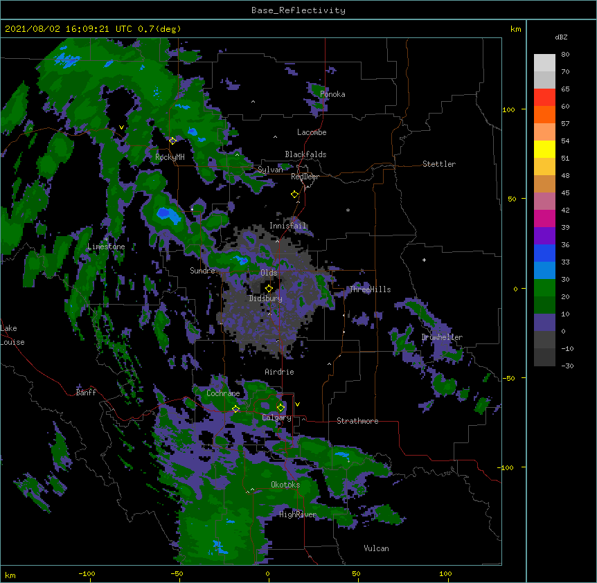This screenshot has width=597, height=583.
Task: Click the blue 36 dBZ legend swatch
Action: click(544, 253)
